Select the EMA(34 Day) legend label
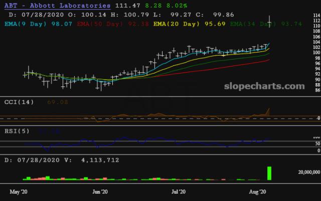The width and height of the screenshot is (321, 201). 253,24
